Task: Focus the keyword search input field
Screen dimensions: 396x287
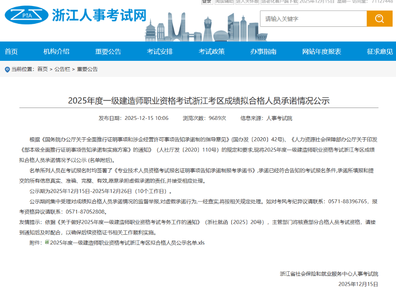Action: tap(313, 19)
